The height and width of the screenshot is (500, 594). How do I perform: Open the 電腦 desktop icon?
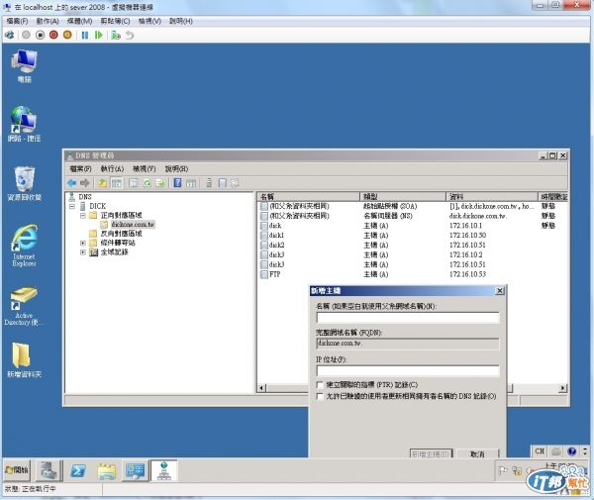coord(24,66)
